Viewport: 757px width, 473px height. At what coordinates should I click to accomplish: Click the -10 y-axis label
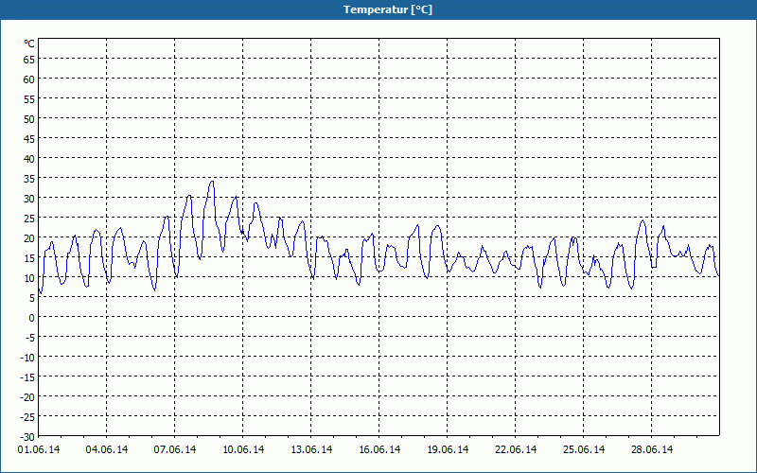point(27,358)
